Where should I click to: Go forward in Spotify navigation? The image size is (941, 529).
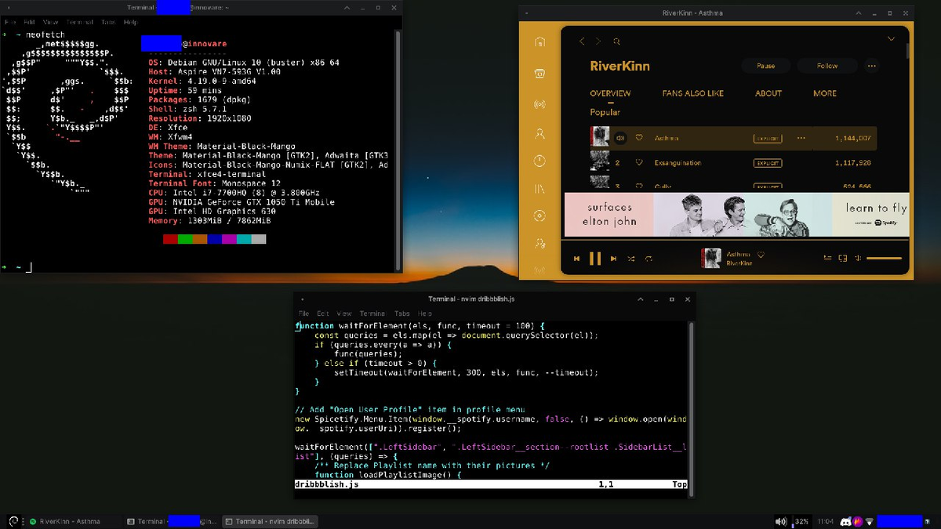(x=598, y=42)
